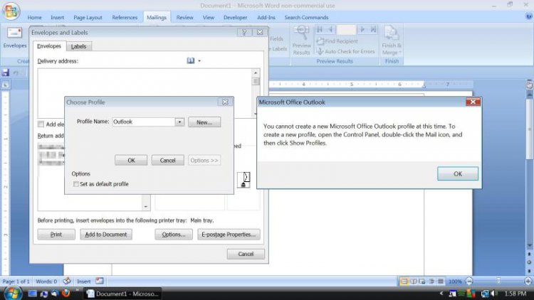534x300 pixels.
Task: Go to first record in Preview Results
Action: click(x=320, y=30)
